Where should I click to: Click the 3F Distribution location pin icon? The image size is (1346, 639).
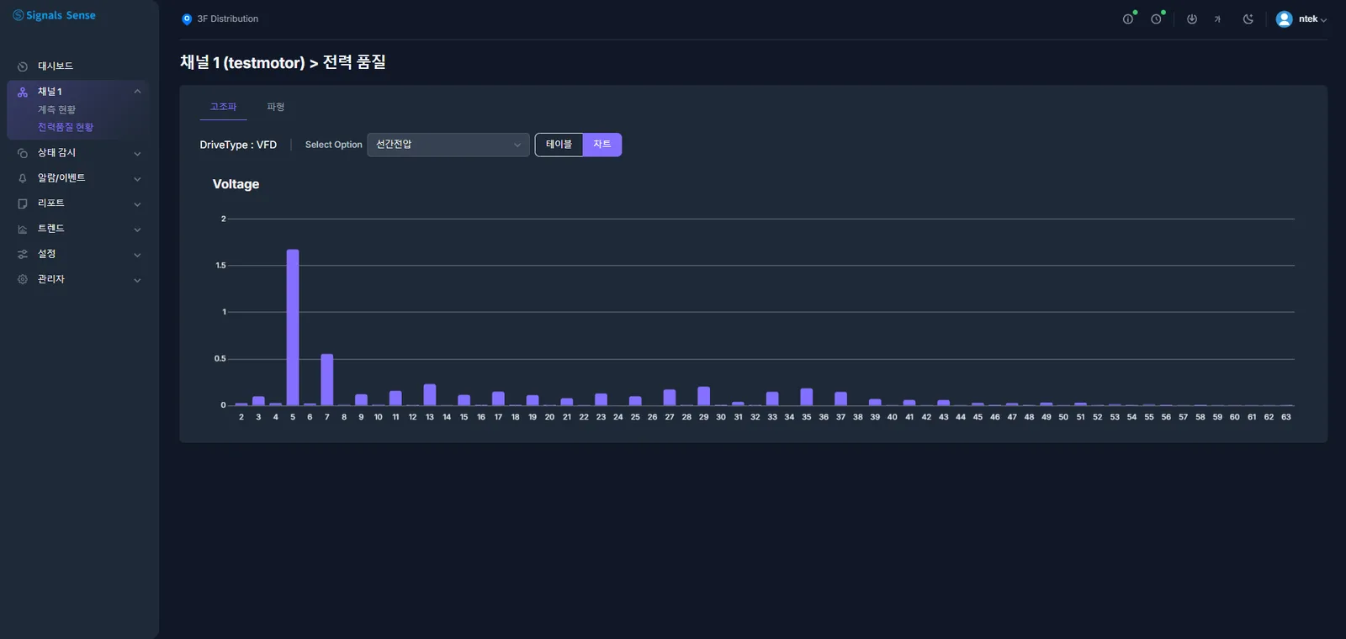(187, 19)
